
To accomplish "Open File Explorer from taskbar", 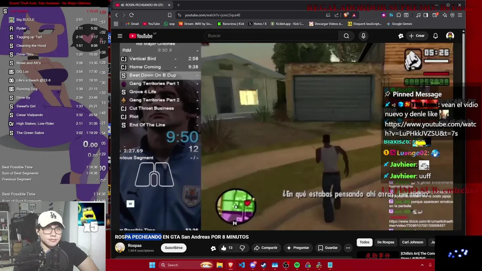I will point(220,265).
